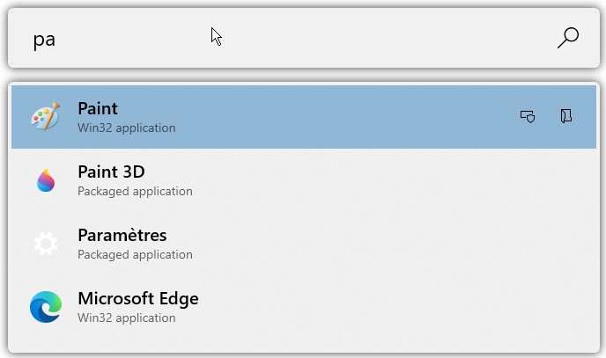Run Paint as administrator

(528, 116)
